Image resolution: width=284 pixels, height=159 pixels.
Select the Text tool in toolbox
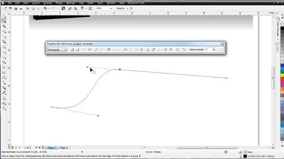tap(4, 67)
